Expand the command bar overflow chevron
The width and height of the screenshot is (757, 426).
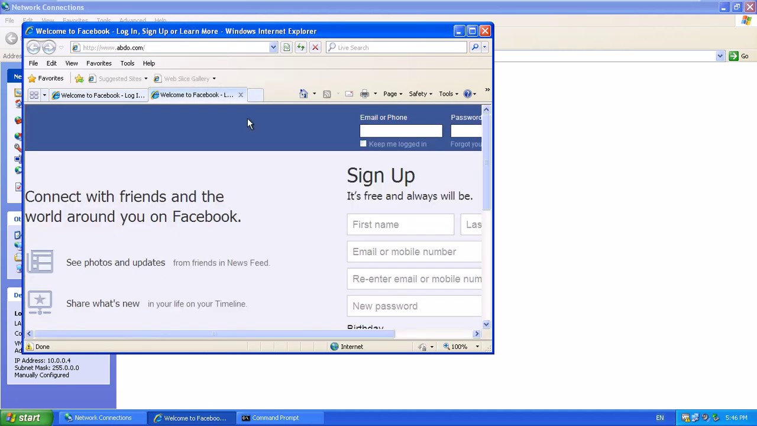[x=487, y=91]
